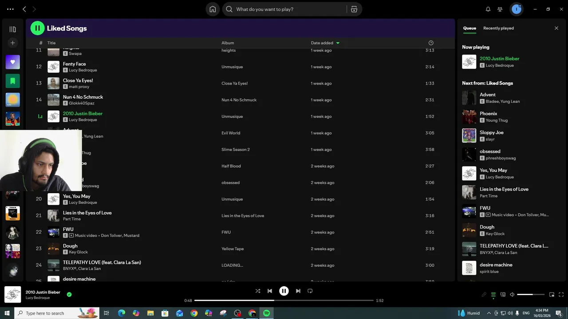
Task: Select Lies in the Eyes of Love row
Action: tap(240, 216)
